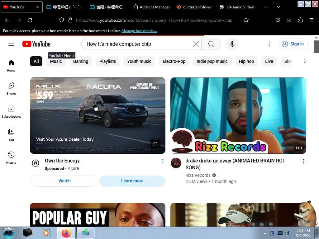Click the YouTube logo
This screenshot has height=239, width=319.
pos(36,44)
